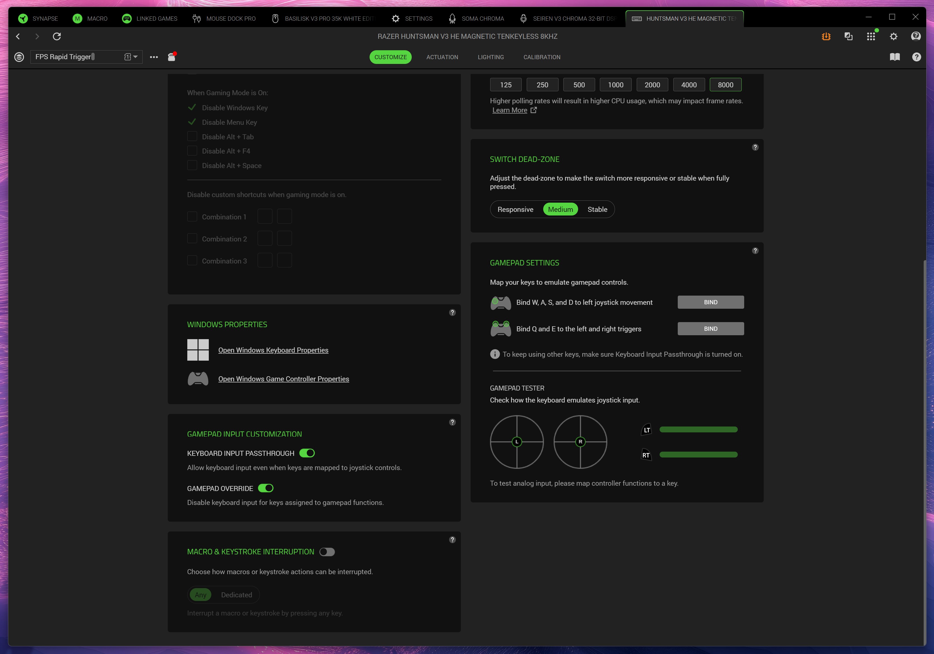
Task: Open the nine-dot modules grid icon
Action: pyautogui.click(x=871, y=37)
